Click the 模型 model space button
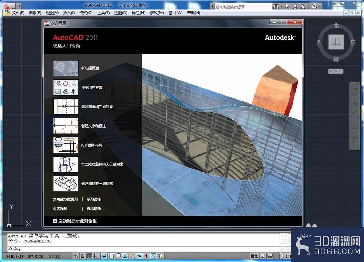The width and height of the screenshot is (364, 262). click(254, 256)
